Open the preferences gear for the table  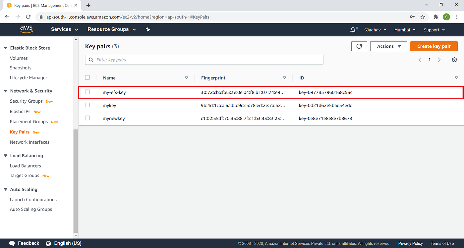point(454,60)
